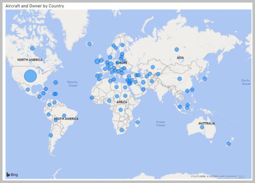Select the bubble over Canada

pyautogui.click(x=33, y=48)
